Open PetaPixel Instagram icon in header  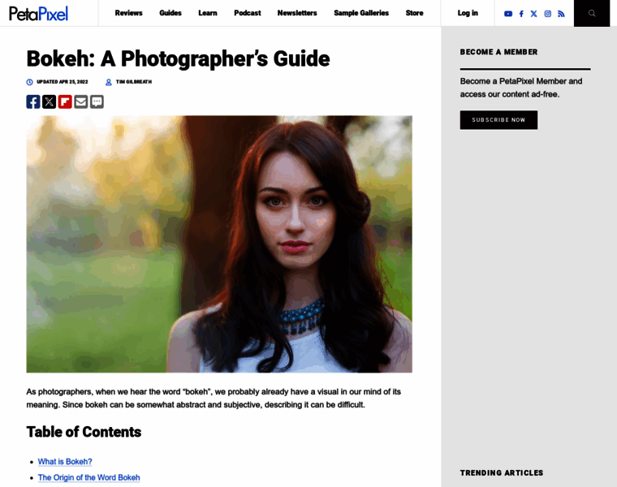[x=547, y=14]
